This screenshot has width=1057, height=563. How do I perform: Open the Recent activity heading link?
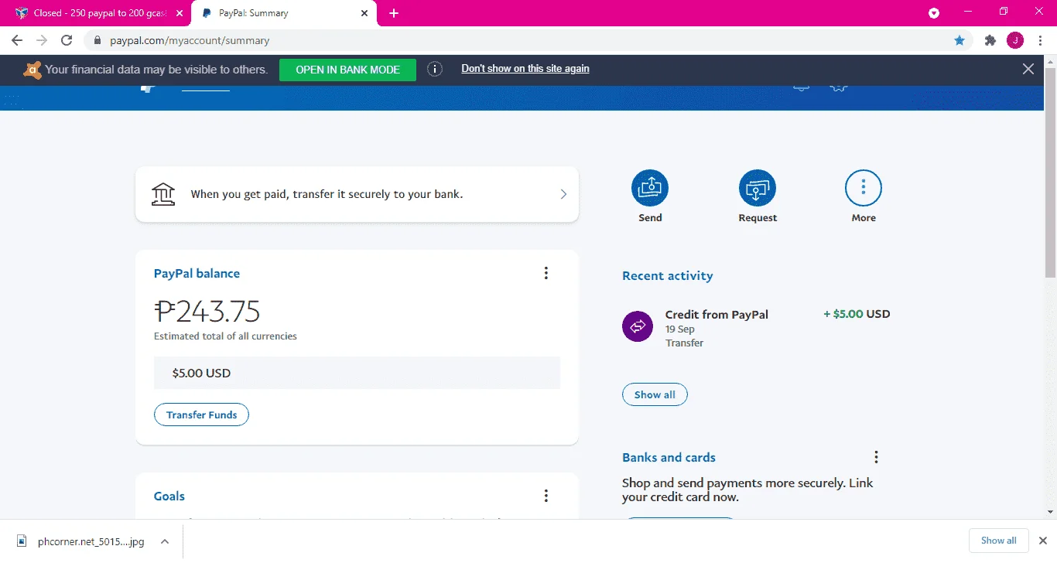(x=668, y=276)
